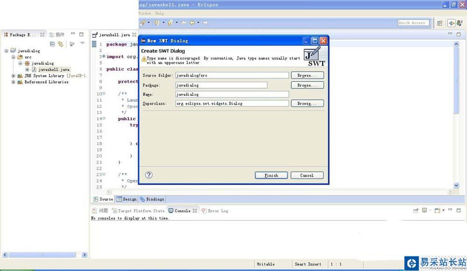The height and width of the screenshot is (271, 467).
Task: Collapse All in Package Explorer toolbar
Action: tap(52, 44)
